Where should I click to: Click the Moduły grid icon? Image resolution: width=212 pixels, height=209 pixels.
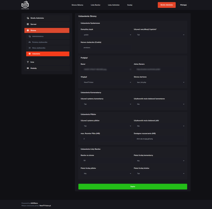28,68
